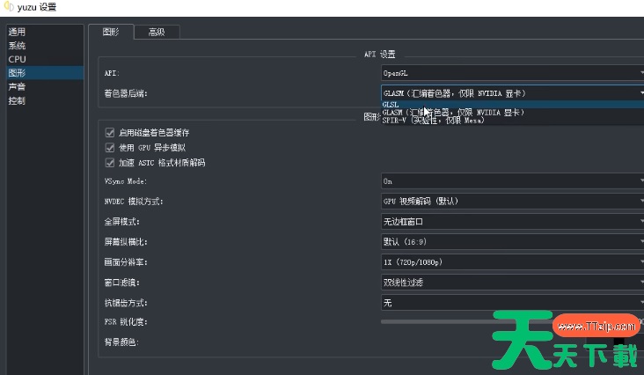Open 系统 in the settings sidebar
644x375 pixels.
tap(18, 45)
